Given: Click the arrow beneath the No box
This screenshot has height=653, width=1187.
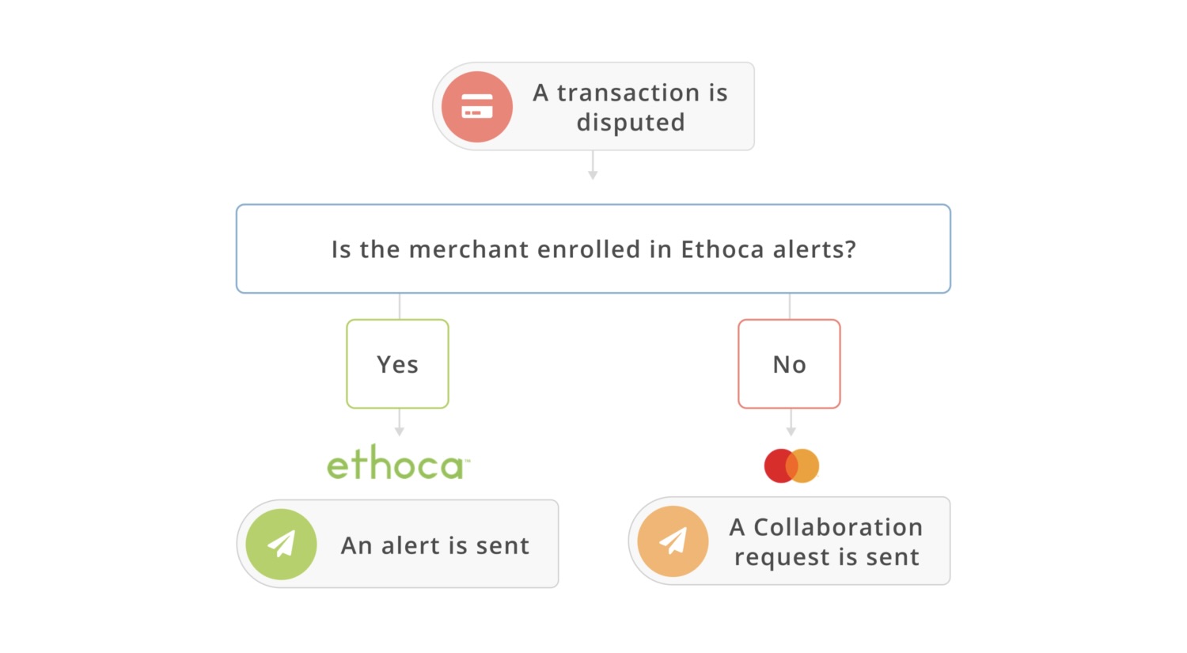Looking at the screenshot, I should pos(791,430).
